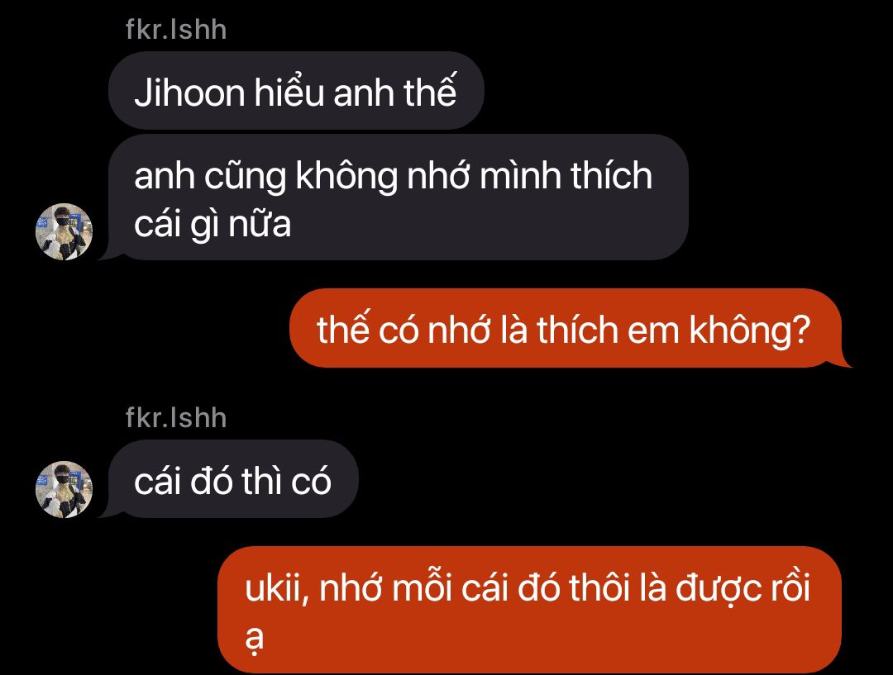Click "được rồi" in the bottom orange bubble

[x=743, y=589]
